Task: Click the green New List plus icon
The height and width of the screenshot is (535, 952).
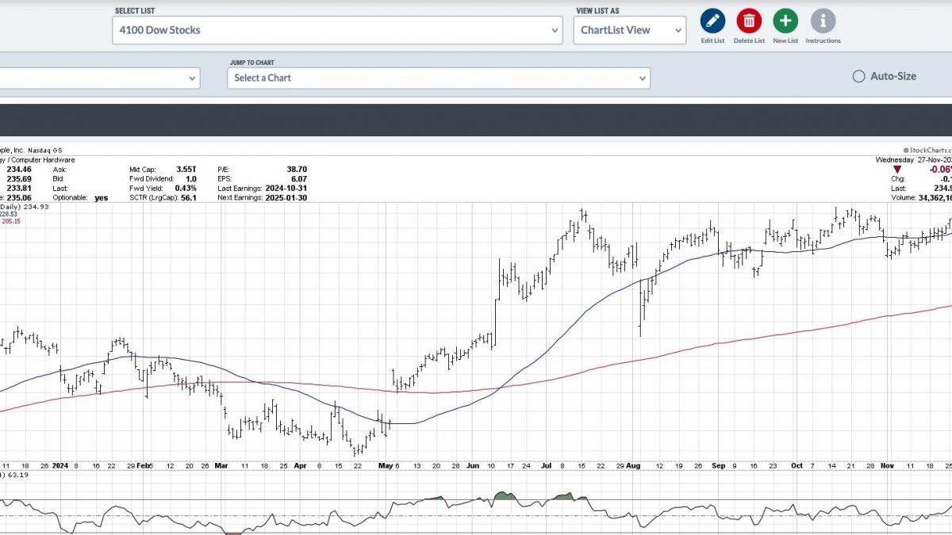Action: click(x=785, y=21)
